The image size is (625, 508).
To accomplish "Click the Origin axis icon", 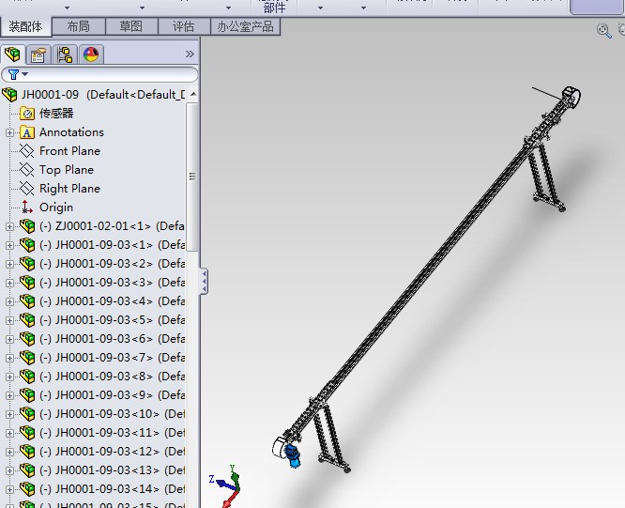I will point(26,208).
